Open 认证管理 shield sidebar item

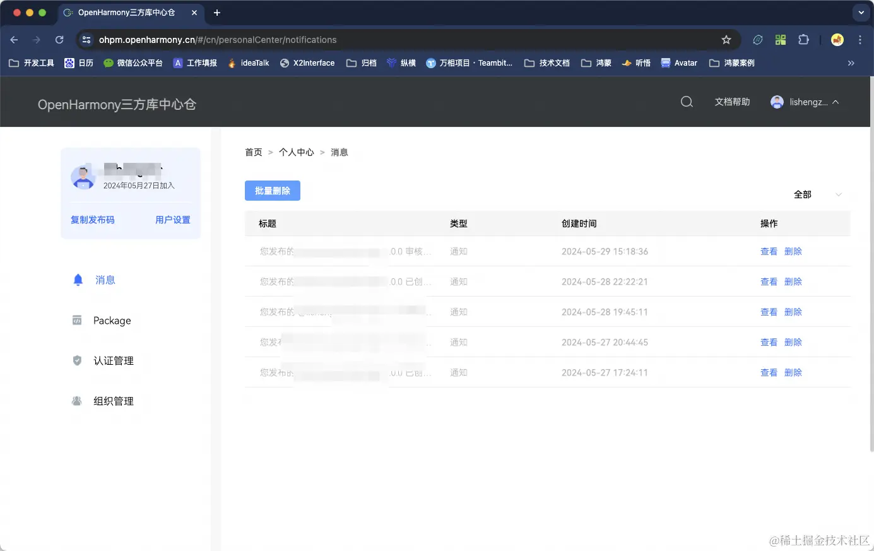103,361
